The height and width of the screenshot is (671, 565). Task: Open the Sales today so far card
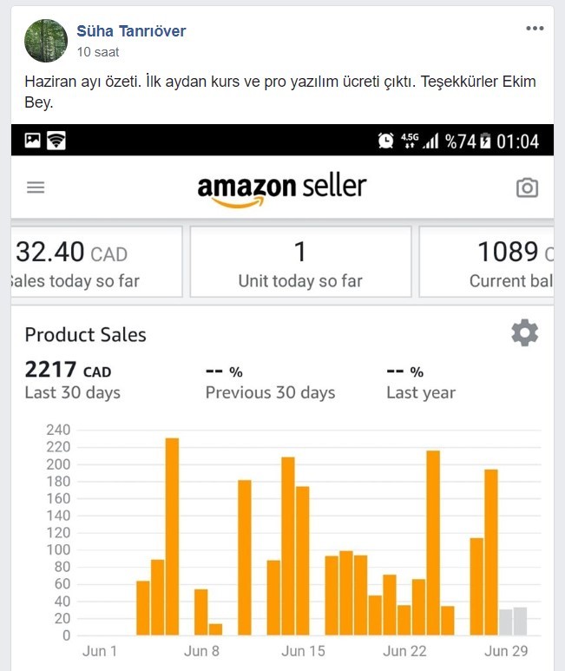(96, 261)
